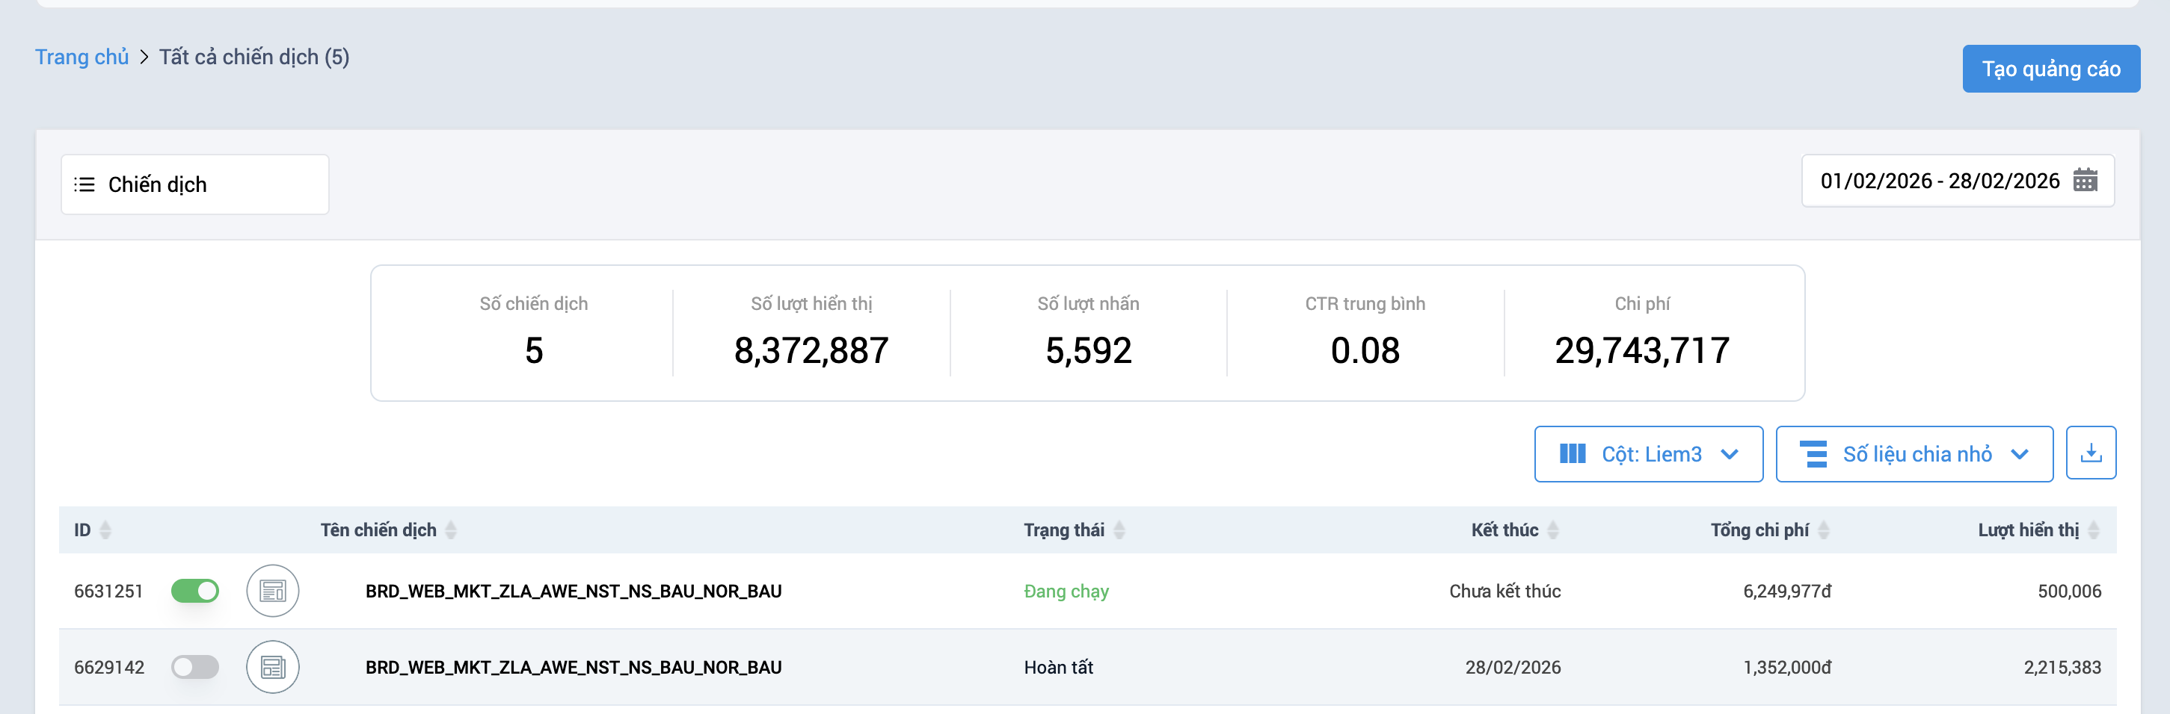
Task: Click ad type icon for campaign 6631251
Action: pyautogui.click(x=272, y=592)
